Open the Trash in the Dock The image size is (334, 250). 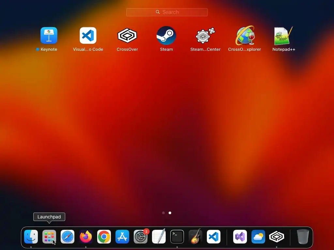[303, 237]
